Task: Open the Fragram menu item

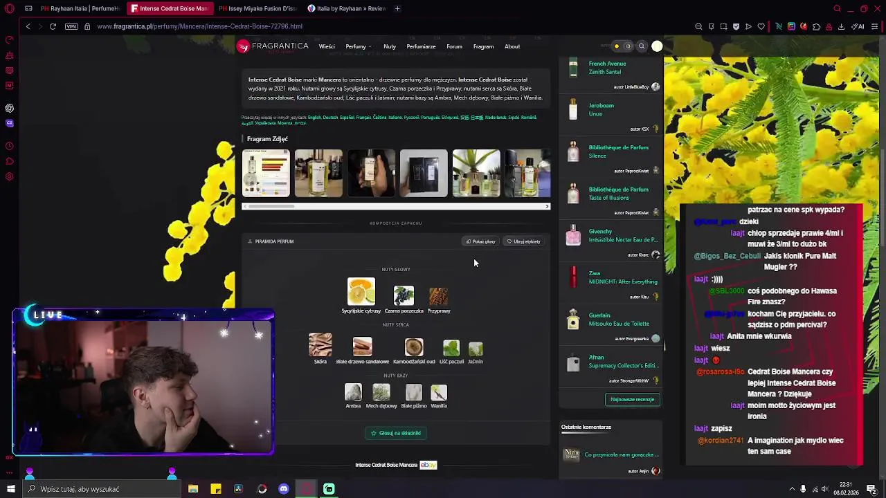Action: [x=483, y=46]
